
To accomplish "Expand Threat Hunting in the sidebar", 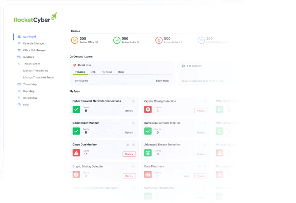I will 32,64.
